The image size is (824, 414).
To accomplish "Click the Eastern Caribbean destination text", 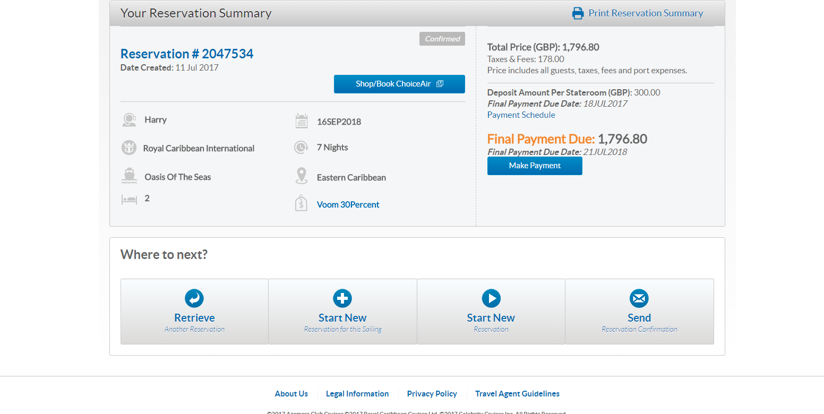I will pos(351,178).
